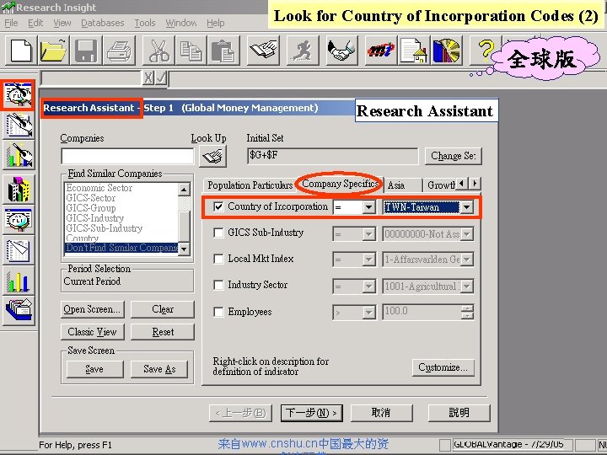Click the Reset button
607x455 pixels.
(163, 332)
